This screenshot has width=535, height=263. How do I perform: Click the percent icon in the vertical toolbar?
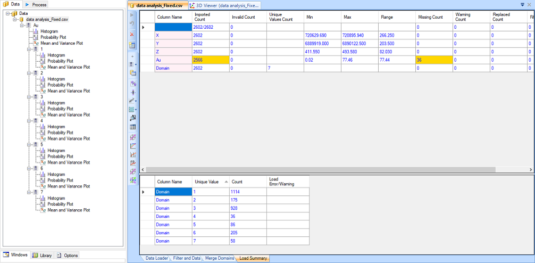(133, 83)
